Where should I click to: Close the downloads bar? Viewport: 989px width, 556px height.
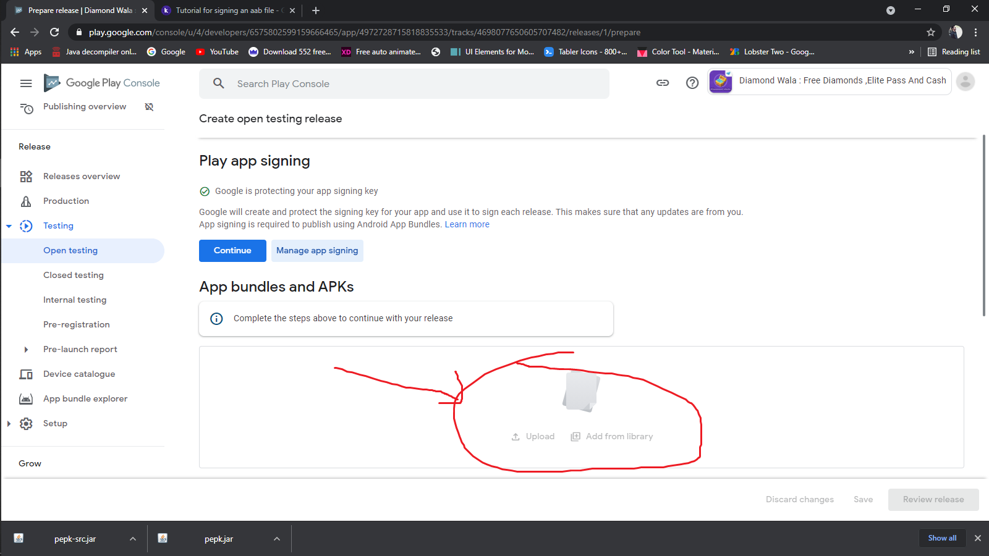978,538
